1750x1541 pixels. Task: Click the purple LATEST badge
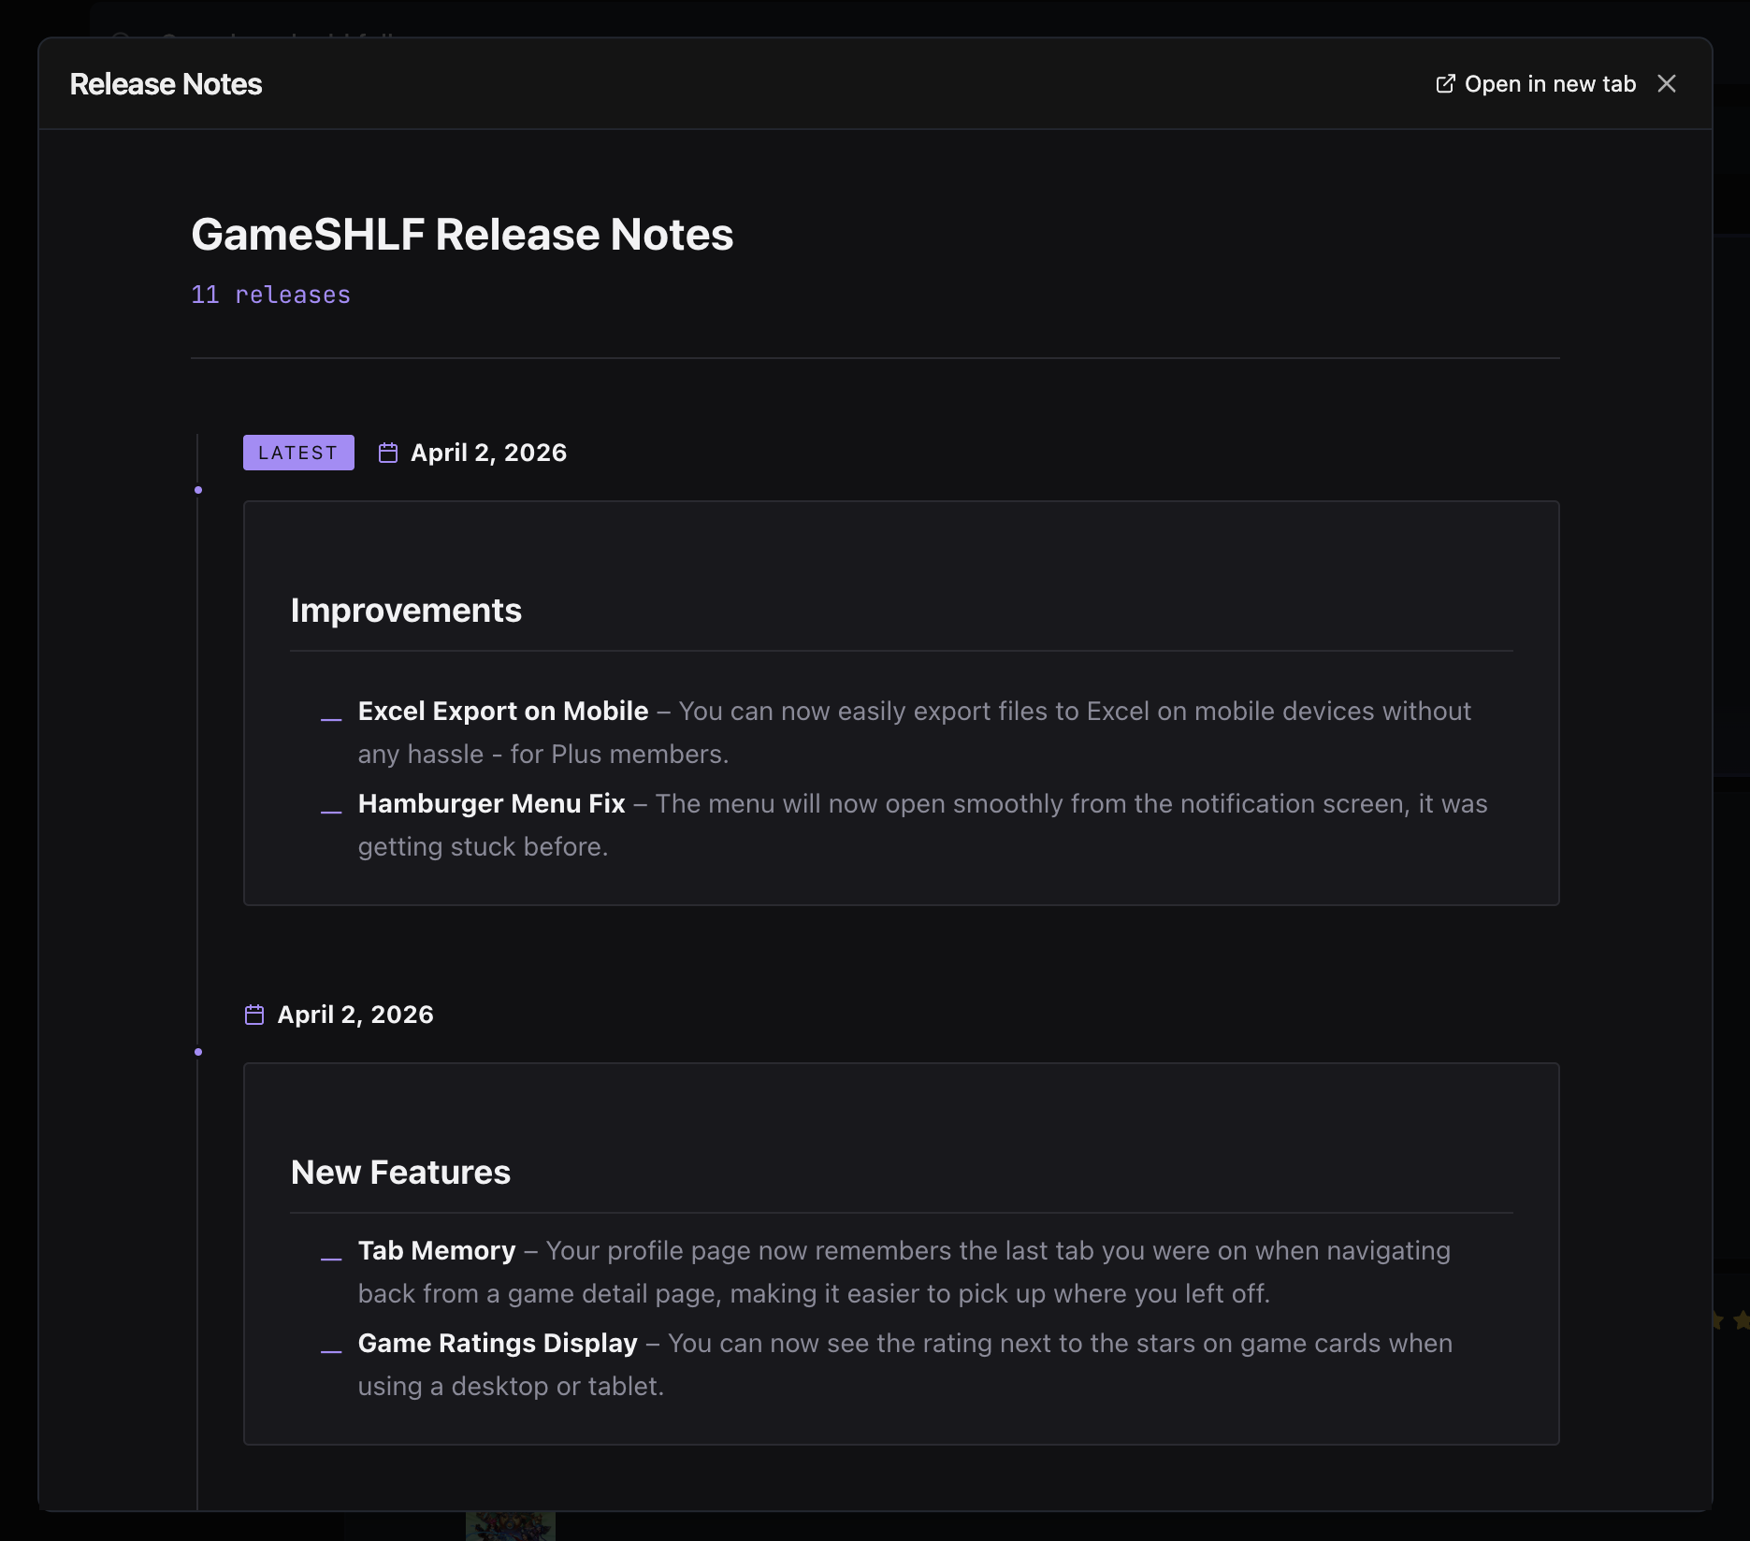click(x=298, y=453)
